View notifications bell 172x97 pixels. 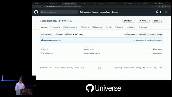coord(157,12)
